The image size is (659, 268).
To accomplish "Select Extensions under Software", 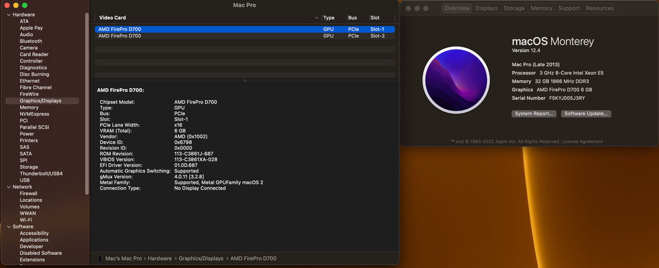I will (32, 260).
